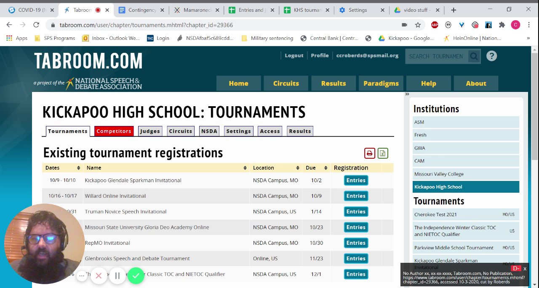Image resolution: width=539 pixels, height=288 pixels.
Task: Open About in main navigation
Action: [476, 83]
